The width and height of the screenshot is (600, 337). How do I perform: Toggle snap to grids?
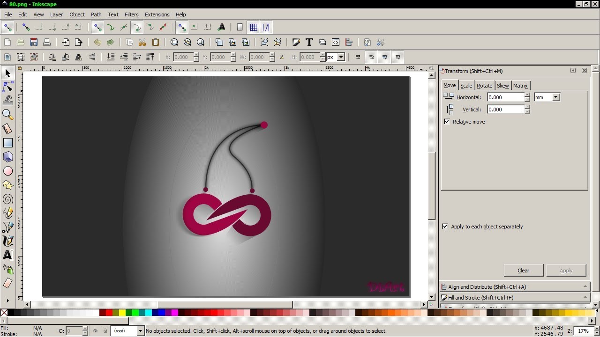pos(254,27)
